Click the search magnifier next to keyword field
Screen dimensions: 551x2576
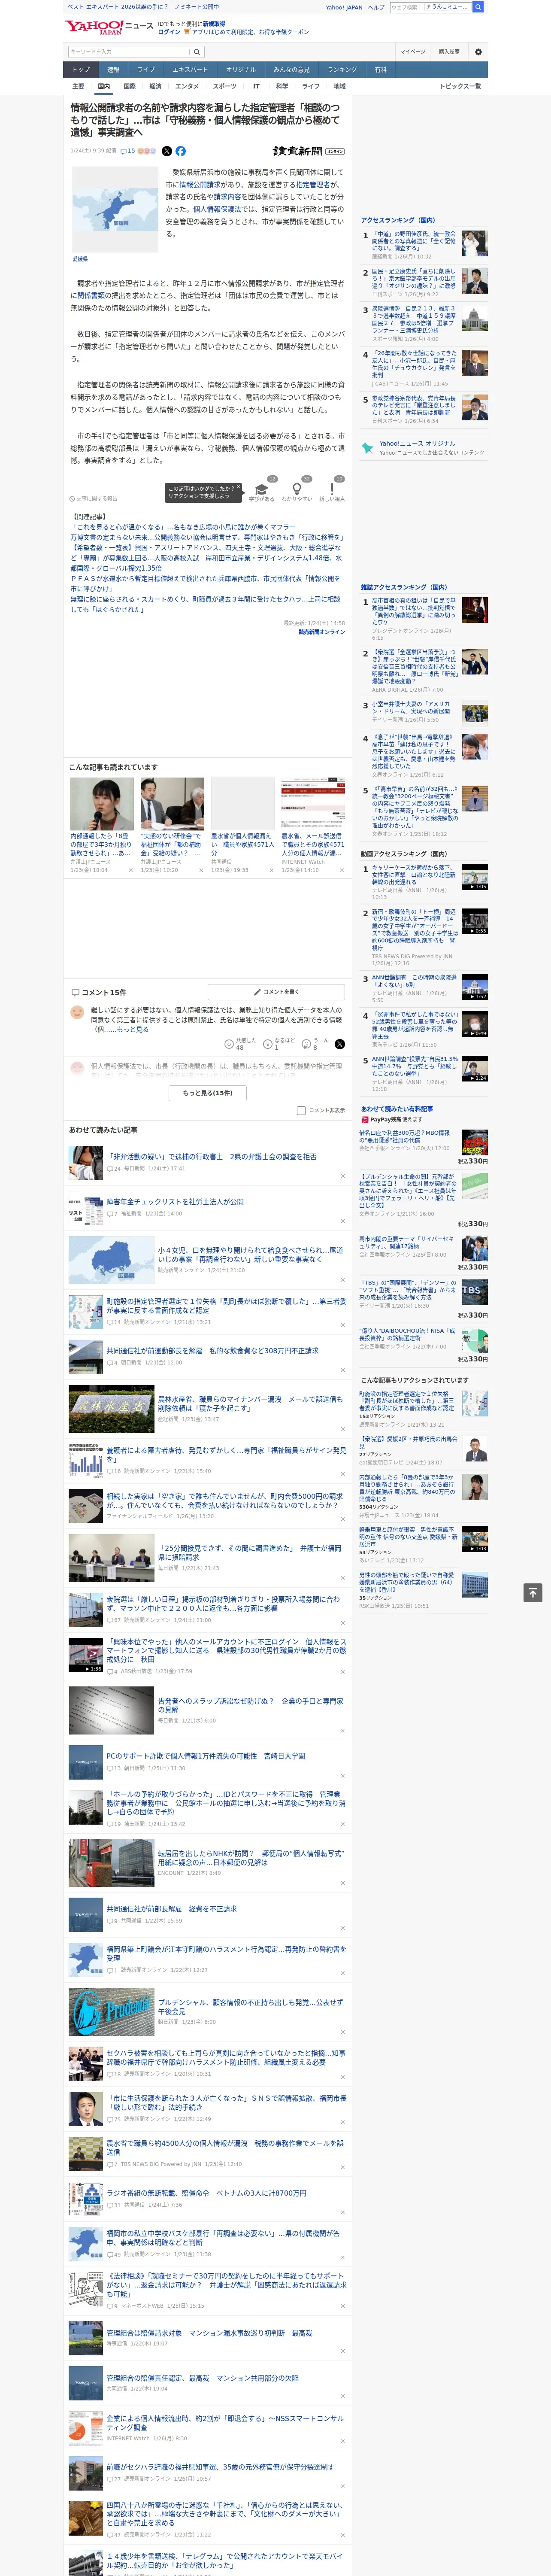(197, 51)
